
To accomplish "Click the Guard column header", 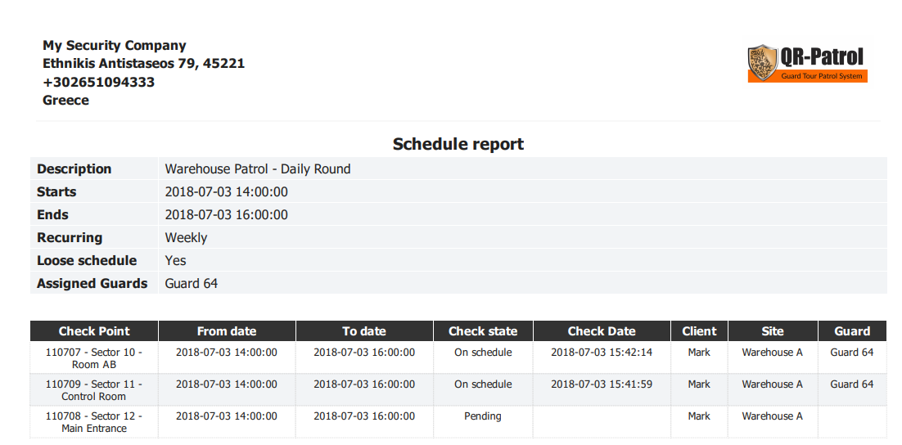I will click(x=852, y=331).
